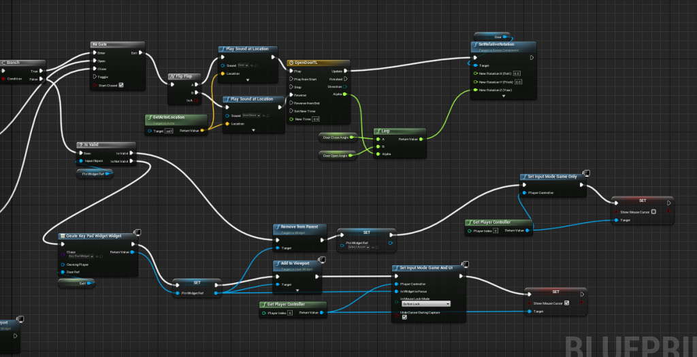Toggle the Start Closed checkbox on Gate
This screenshot has height=357, width=697.
tap(121, 85)
